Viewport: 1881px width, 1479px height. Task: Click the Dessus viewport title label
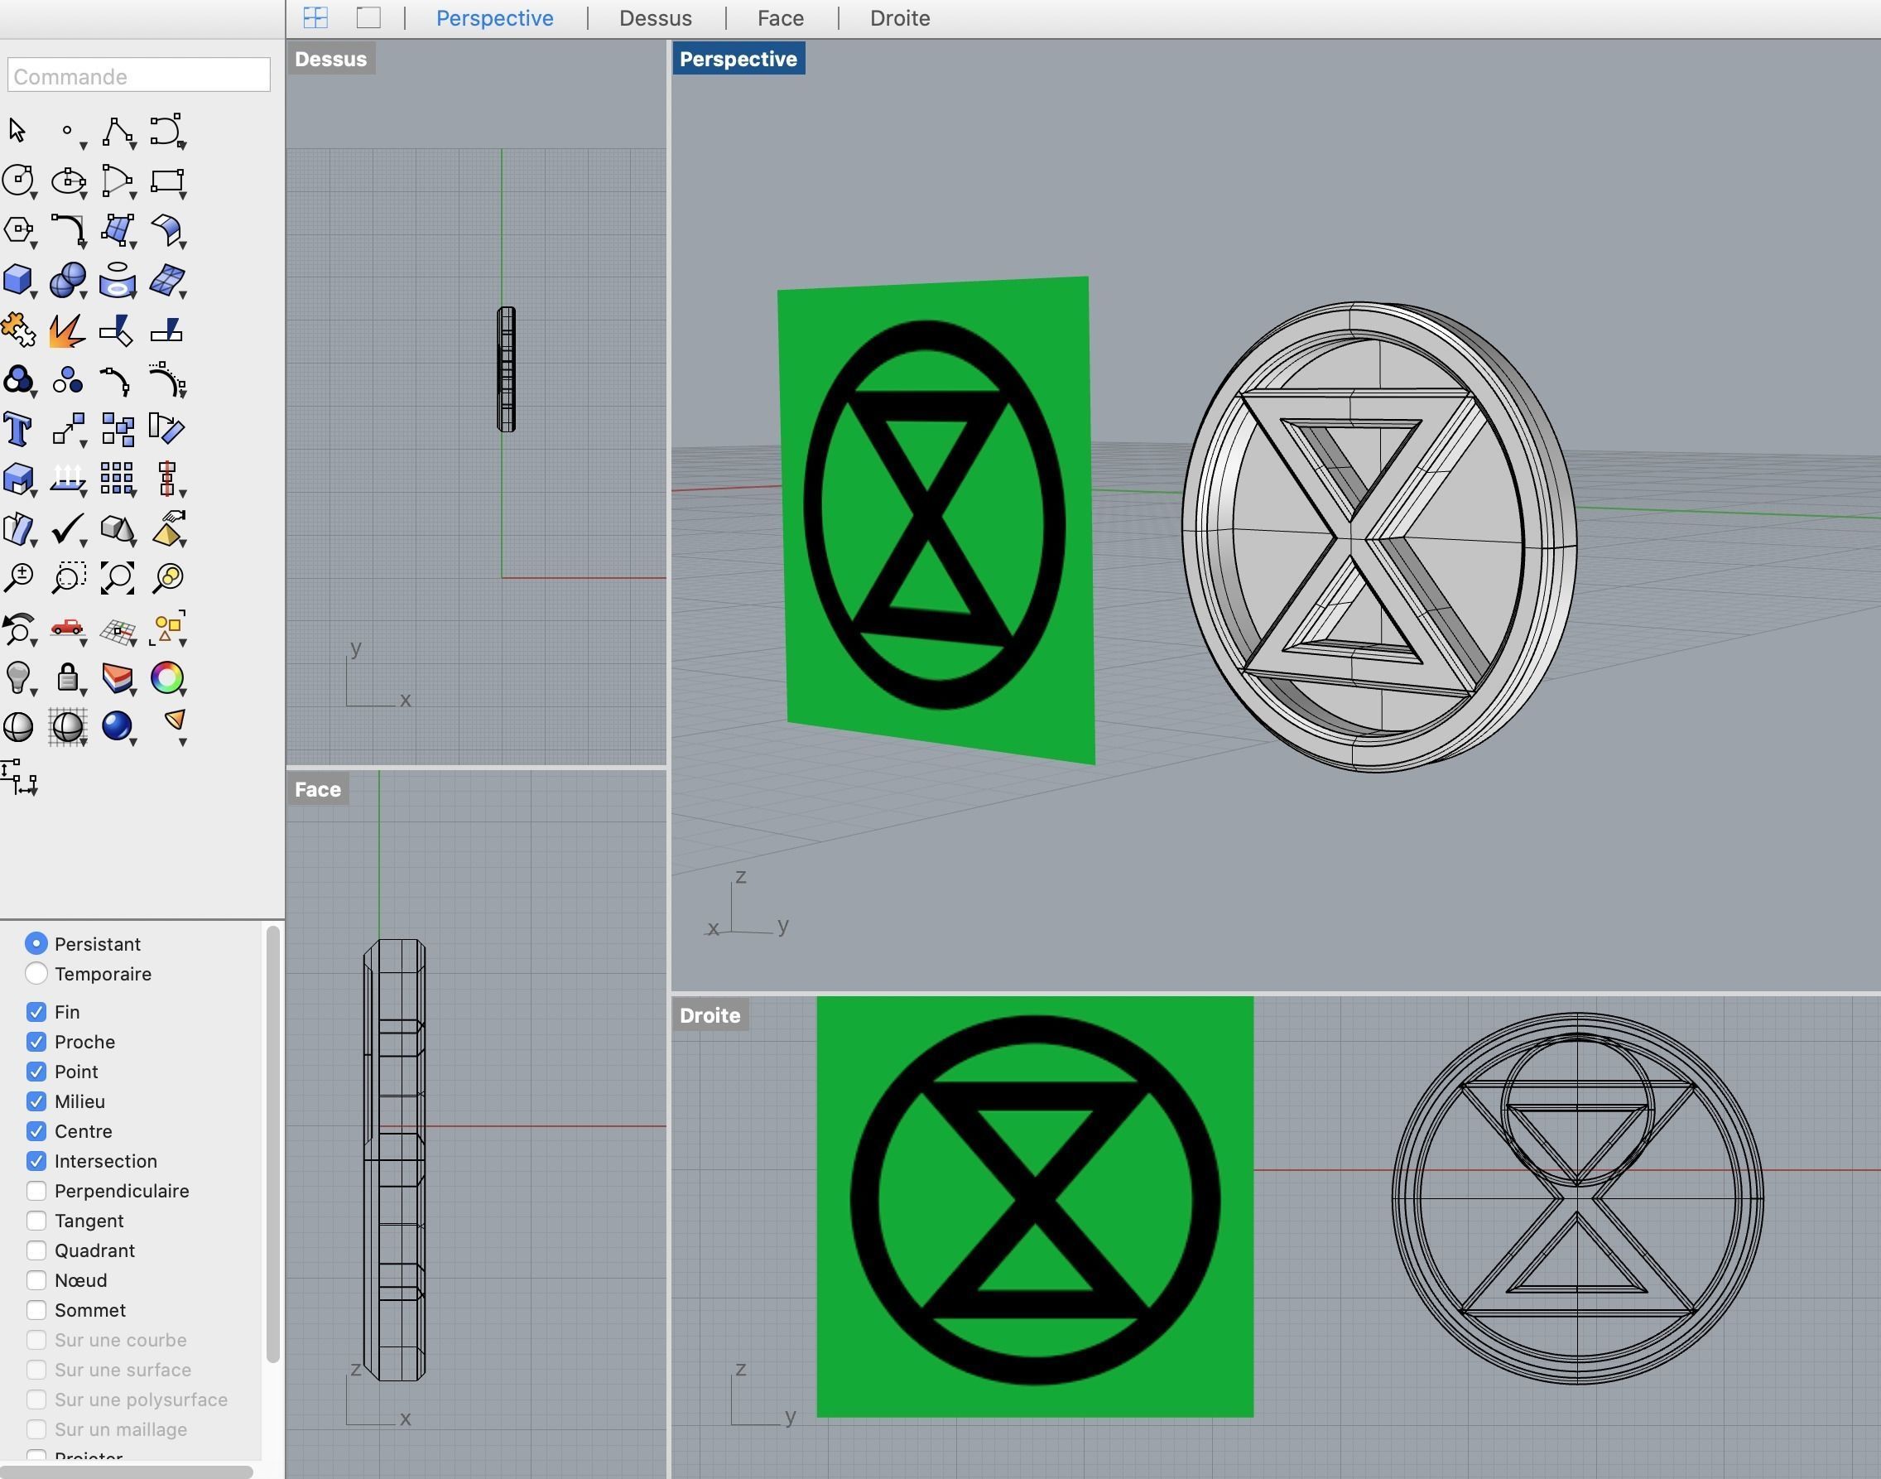pyautogui.click(x=330, y=59)
